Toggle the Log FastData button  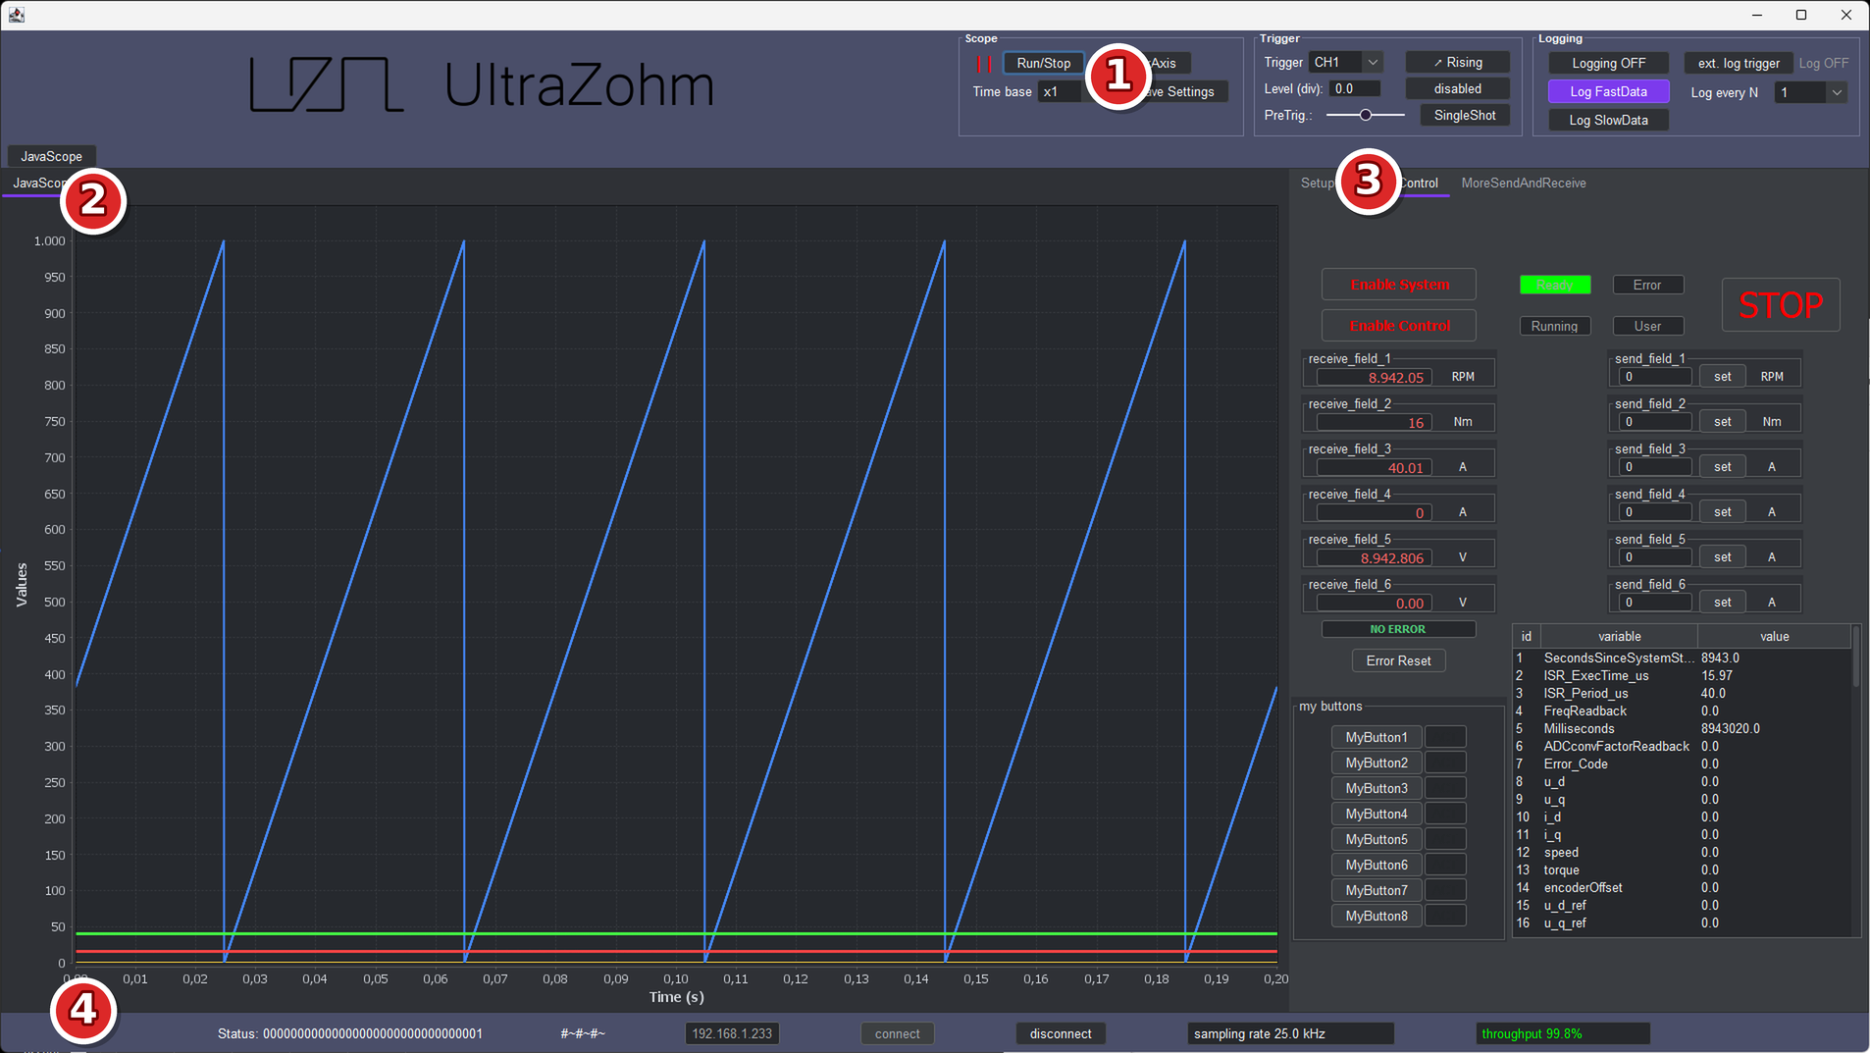click(x=1608, y=91)
